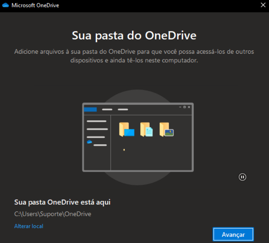269x243 pixels.
Task: Click the small yellow dot below the folders
Action: (x=124, y=149)
